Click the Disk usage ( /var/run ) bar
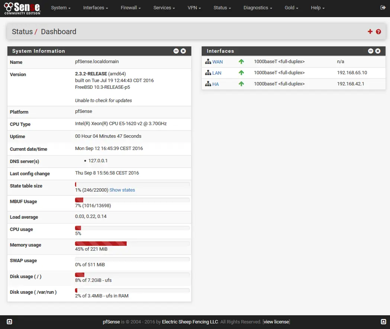The height and width of the screenshot is (329, 390). pyautogui.click(x=132, y=290)
